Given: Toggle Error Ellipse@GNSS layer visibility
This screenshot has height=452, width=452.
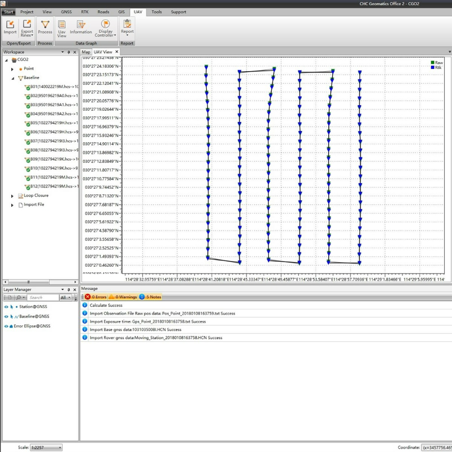Looking at the screenshot, I should tap(6, 325).
